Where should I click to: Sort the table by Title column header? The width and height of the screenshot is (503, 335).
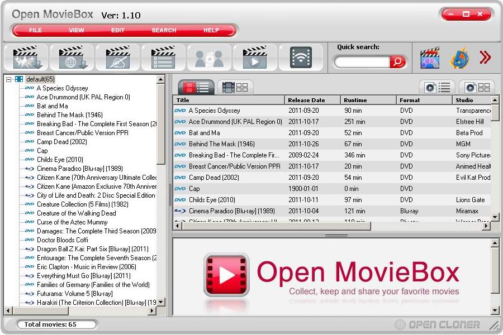pyautogui.click(x=229, y=100)
